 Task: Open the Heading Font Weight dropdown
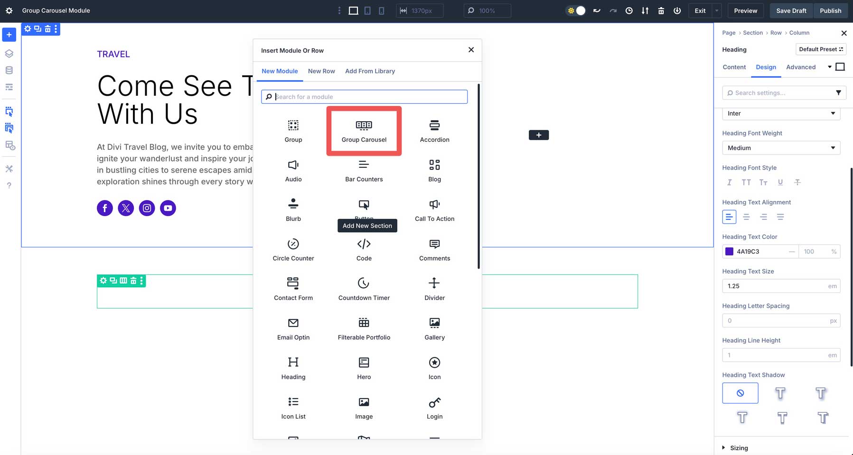(x=781, y=147)
